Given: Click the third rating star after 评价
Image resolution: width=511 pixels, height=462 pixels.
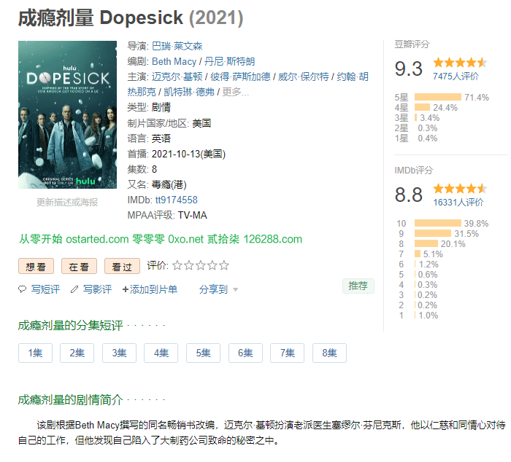Looking at the screenshot, I should point(201,265).
